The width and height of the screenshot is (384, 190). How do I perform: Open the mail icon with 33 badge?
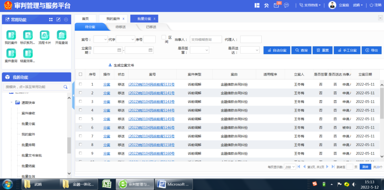click(x=277, y=5)
